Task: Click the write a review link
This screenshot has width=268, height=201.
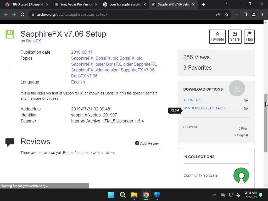Action: click(x=104, y=153)
